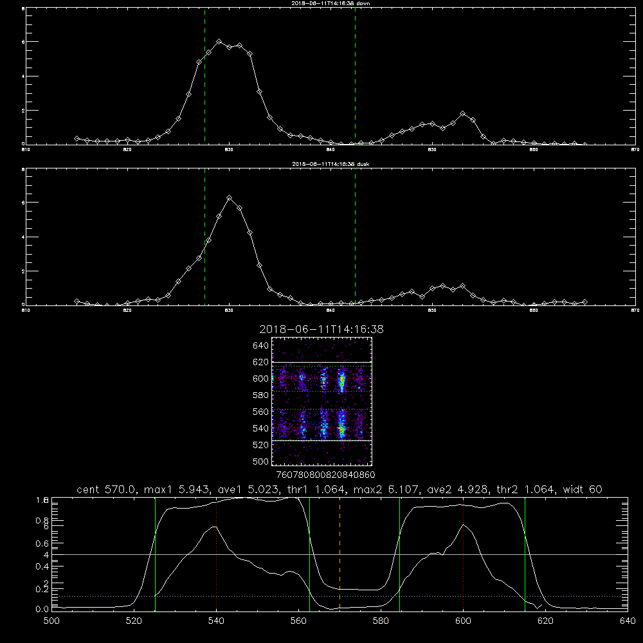The image size is (643, 643).
Task: Click the heatmap y-axis label 520
Action: point(261,445)
